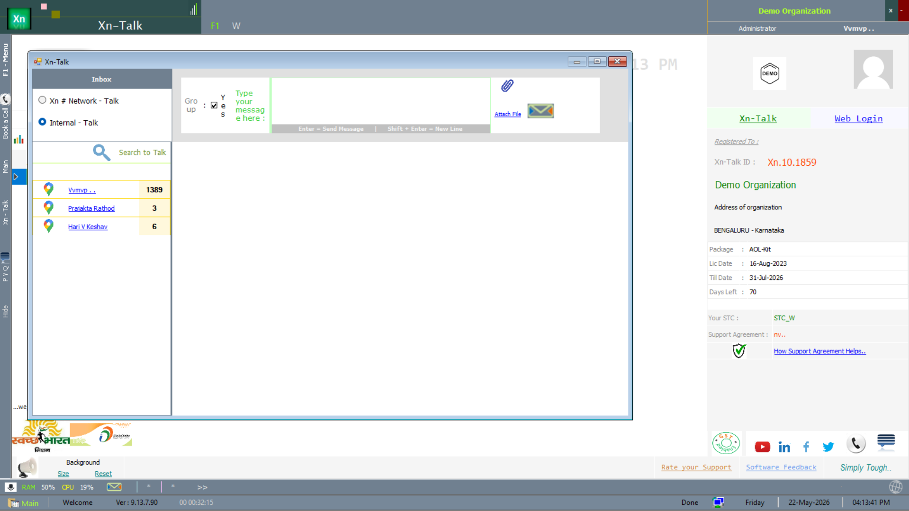Image resolution: width=909 pixels, height=511 pixels.
Task: Click the hexagonal DEMO organization logo
Action: 769,73
